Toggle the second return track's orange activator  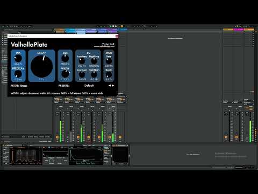(236, 137)
